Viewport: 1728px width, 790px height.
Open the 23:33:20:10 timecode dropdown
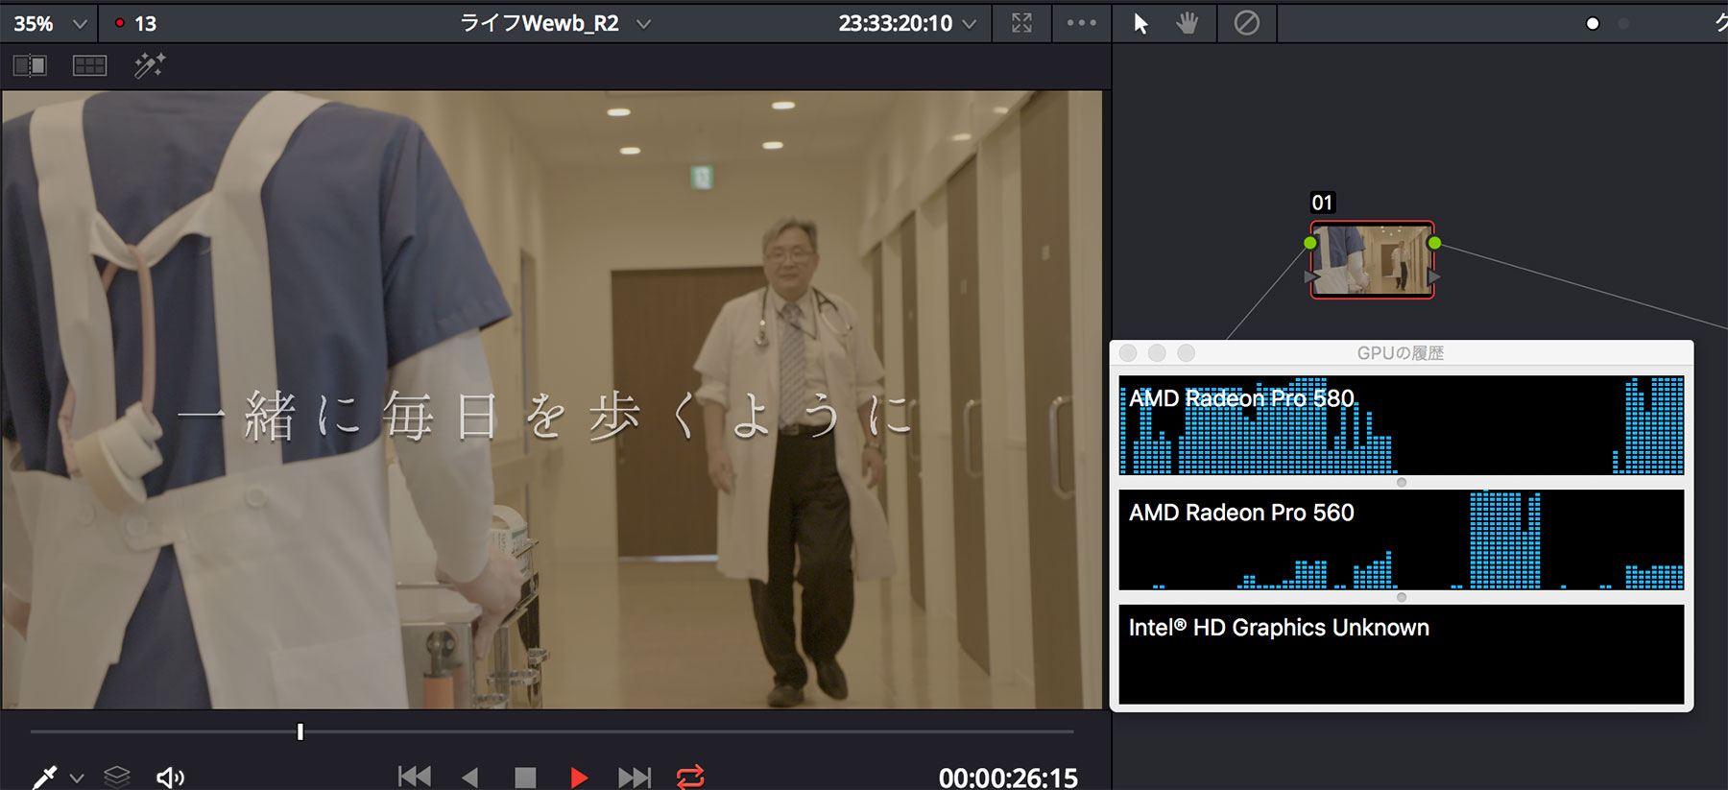pyautogui.click(x=970, y=24)
